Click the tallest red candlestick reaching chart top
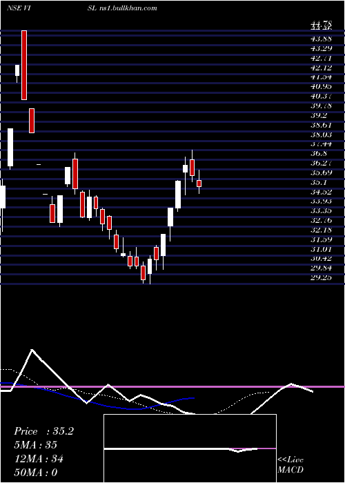Image resolution: width=345 pixels, height=483 pixels. pos(24,65)
